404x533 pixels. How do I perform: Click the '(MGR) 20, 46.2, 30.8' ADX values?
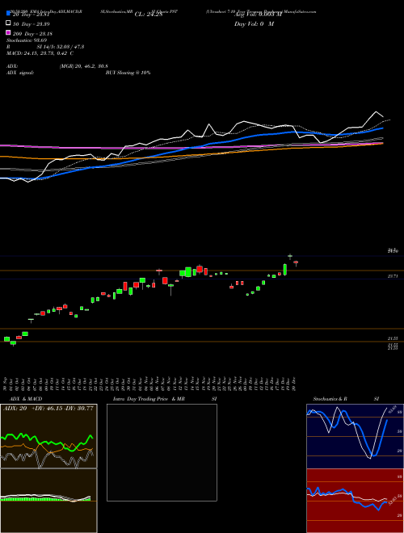point(84,66)
